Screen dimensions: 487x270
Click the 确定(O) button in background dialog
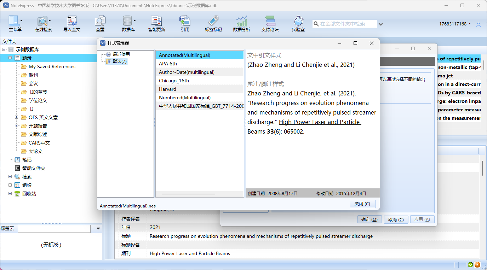tap(369, 219)
